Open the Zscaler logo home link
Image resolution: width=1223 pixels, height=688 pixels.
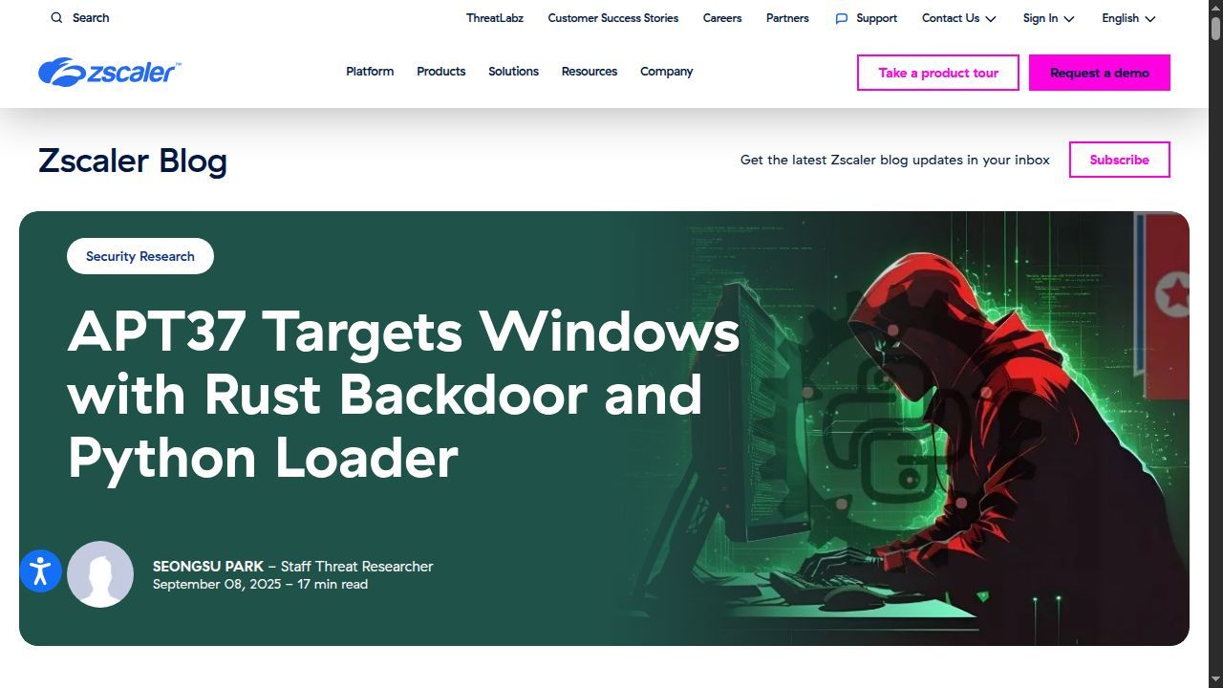[x=109, y=72]
